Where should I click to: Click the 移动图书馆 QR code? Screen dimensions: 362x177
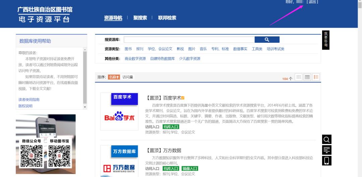point(59,156)
